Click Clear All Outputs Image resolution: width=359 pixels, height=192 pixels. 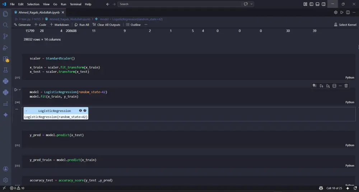(106, 25)
